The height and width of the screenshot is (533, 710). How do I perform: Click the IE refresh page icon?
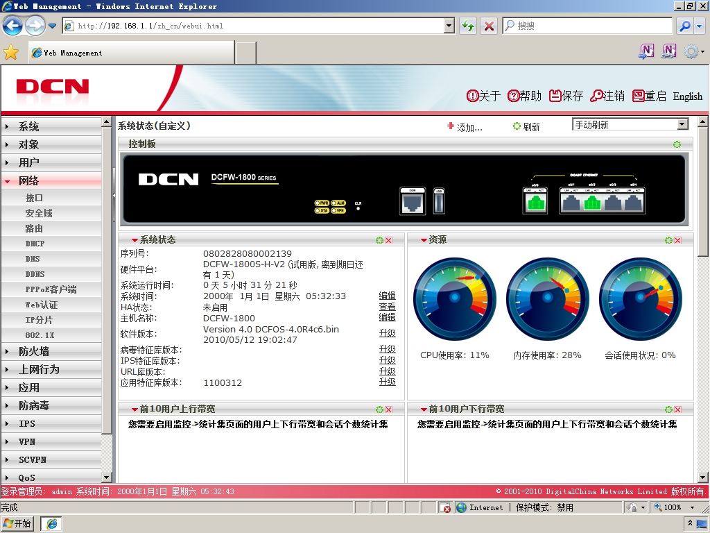468,26
